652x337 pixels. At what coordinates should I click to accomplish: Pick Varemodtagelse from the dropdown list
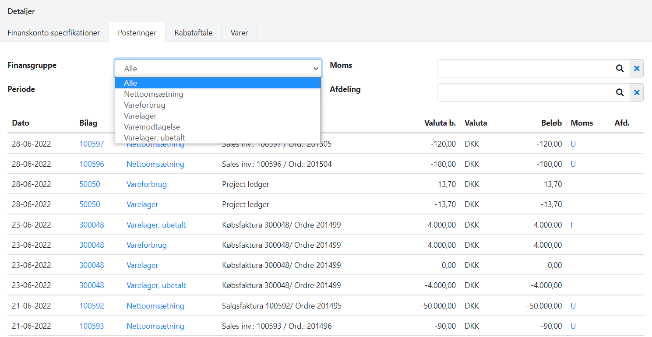218,127
